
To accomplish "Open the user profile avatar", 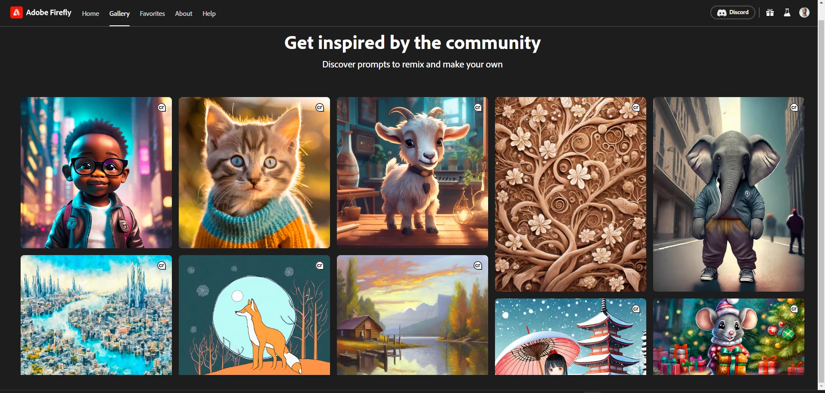I will (804, 12).
